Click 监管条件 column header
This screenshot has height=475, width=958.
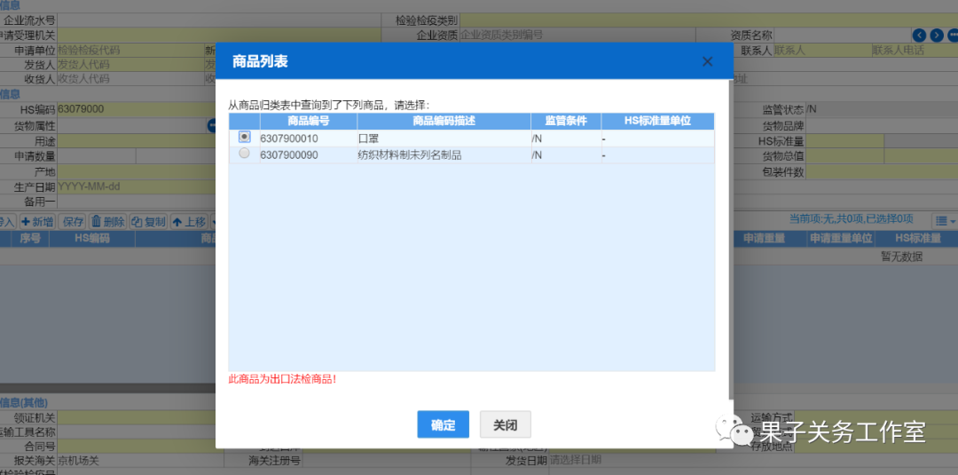pos(566,121)
